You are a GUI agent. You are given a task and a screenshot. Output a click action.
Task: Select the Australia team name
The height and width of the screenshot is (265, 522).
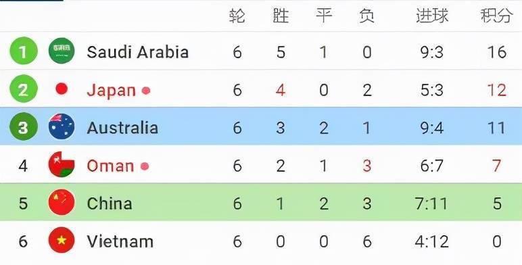122,128
